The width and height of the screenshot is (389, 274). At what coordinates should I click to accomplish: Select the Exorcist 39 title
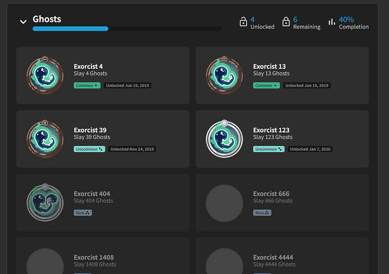click(90, 130)
